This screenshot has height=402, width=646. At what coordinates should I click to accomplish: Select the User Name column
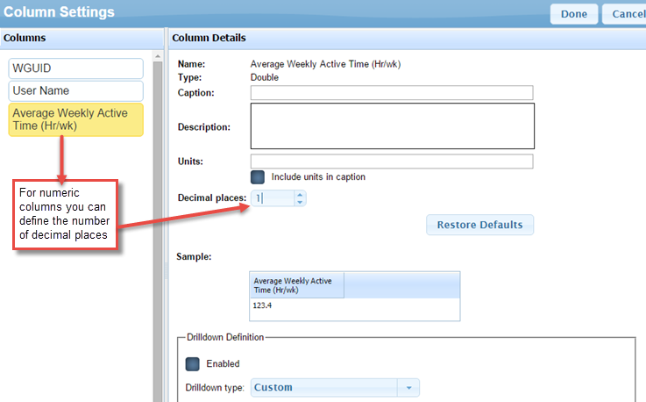[x=75, y=90]
